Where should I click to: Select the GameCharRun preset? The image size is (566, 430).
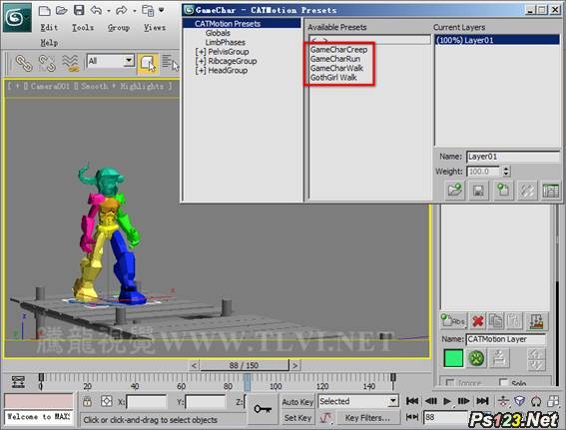click(335, 59)
